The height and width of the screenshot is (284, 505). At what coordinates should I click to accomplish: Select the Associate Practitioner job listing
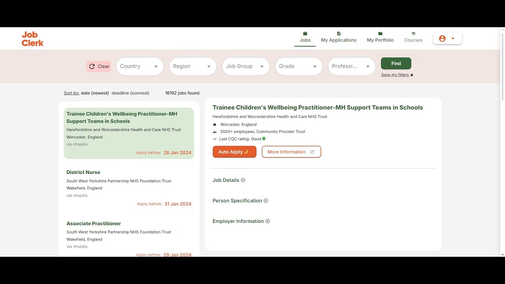(129, 237)
